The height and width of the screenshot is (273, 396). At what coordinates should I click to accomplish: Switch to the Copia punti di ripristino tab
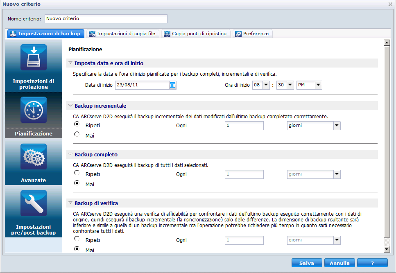point(196,34)
